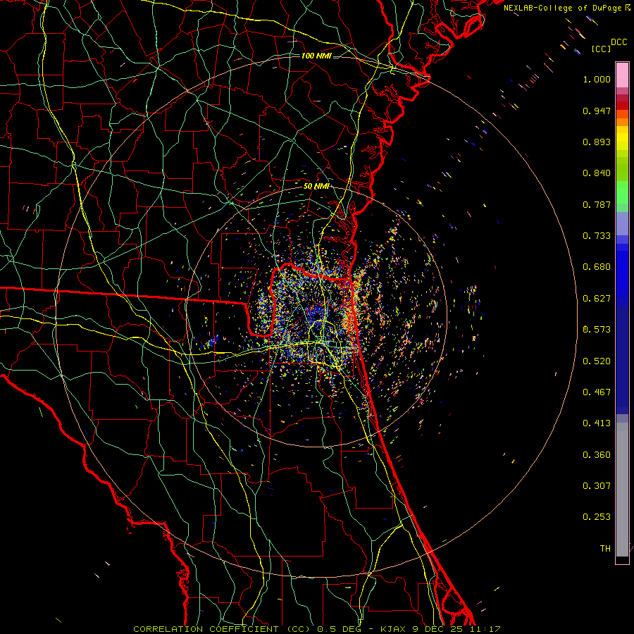Click the 0.520 scale value
This screenshot has height=634, width=634.
(597, 361)
